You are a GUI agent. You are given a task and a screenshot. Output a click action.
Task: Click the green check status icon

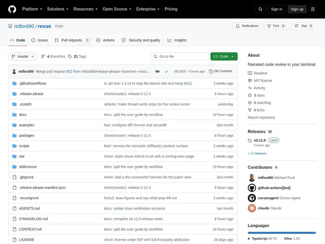click(167, 71)
